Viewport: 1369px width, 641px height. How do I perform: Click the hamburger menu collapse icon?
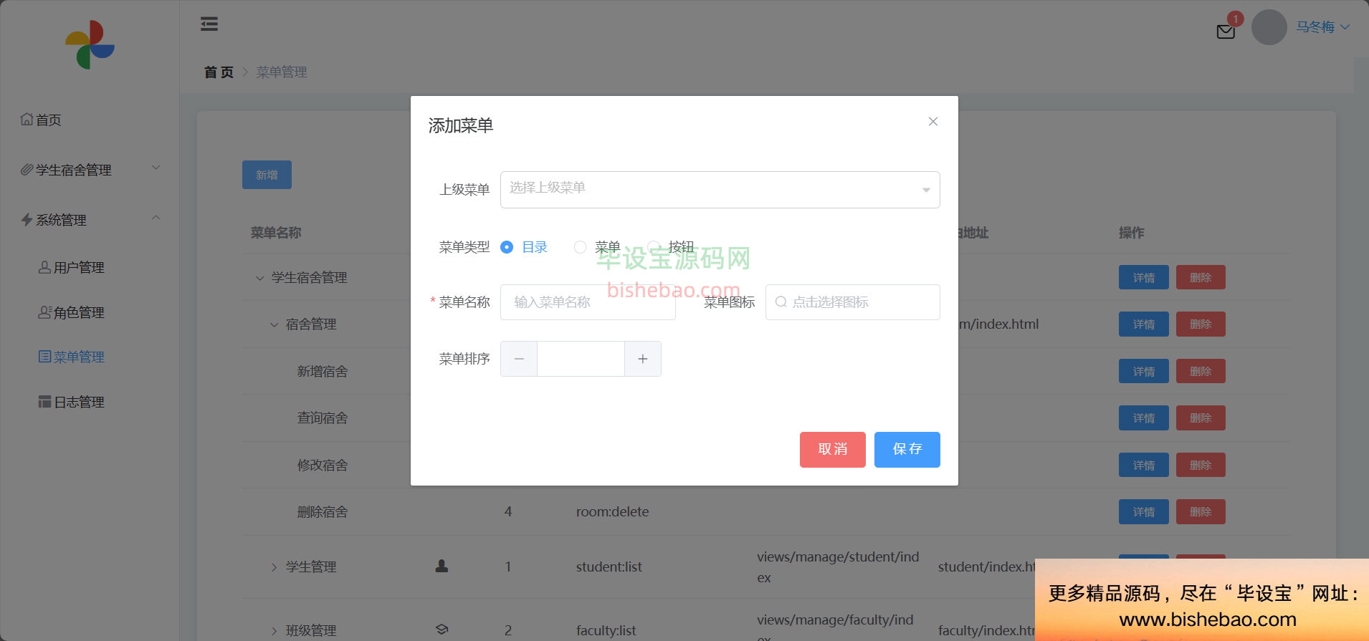pyautogui.click(x=209, y=24)
